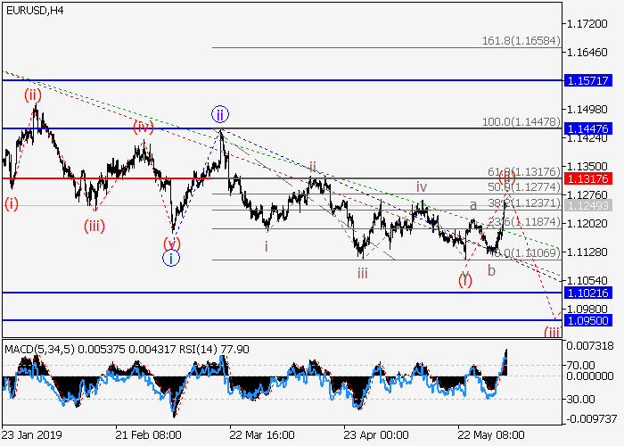624x446 pixels.
Task: Click the EURUSD,H4 chart title
Action: coord(32,10)
